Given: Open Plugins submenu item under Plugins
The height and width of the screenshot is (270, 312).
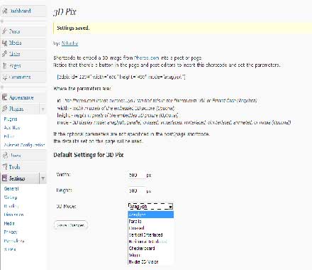Looking at the screenshot, I should (x=11, y=119).
